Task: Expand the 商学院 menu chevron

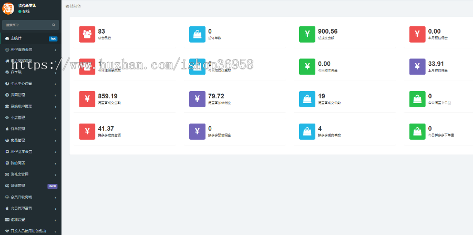Action: click(56, 73)
